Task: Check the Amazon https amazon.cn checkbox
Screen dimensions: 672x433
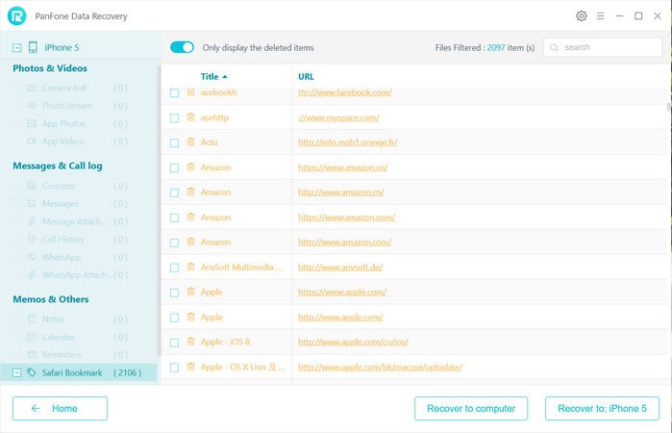Action: (x=174, y=167)
